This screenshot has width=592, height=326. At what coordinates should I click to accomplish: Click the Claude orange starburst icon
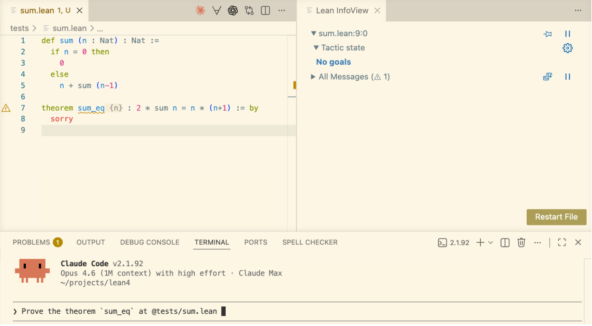(x=200, y=11)
